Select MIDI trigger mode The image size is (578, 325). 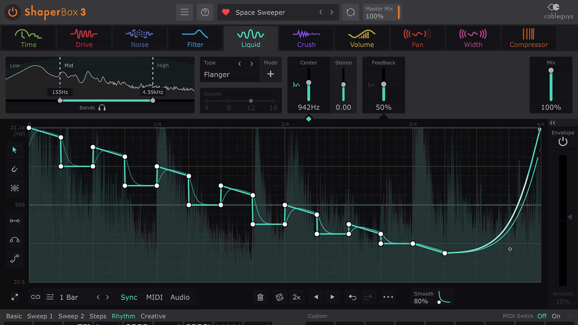pyautogui.click(x=154, y=297)
